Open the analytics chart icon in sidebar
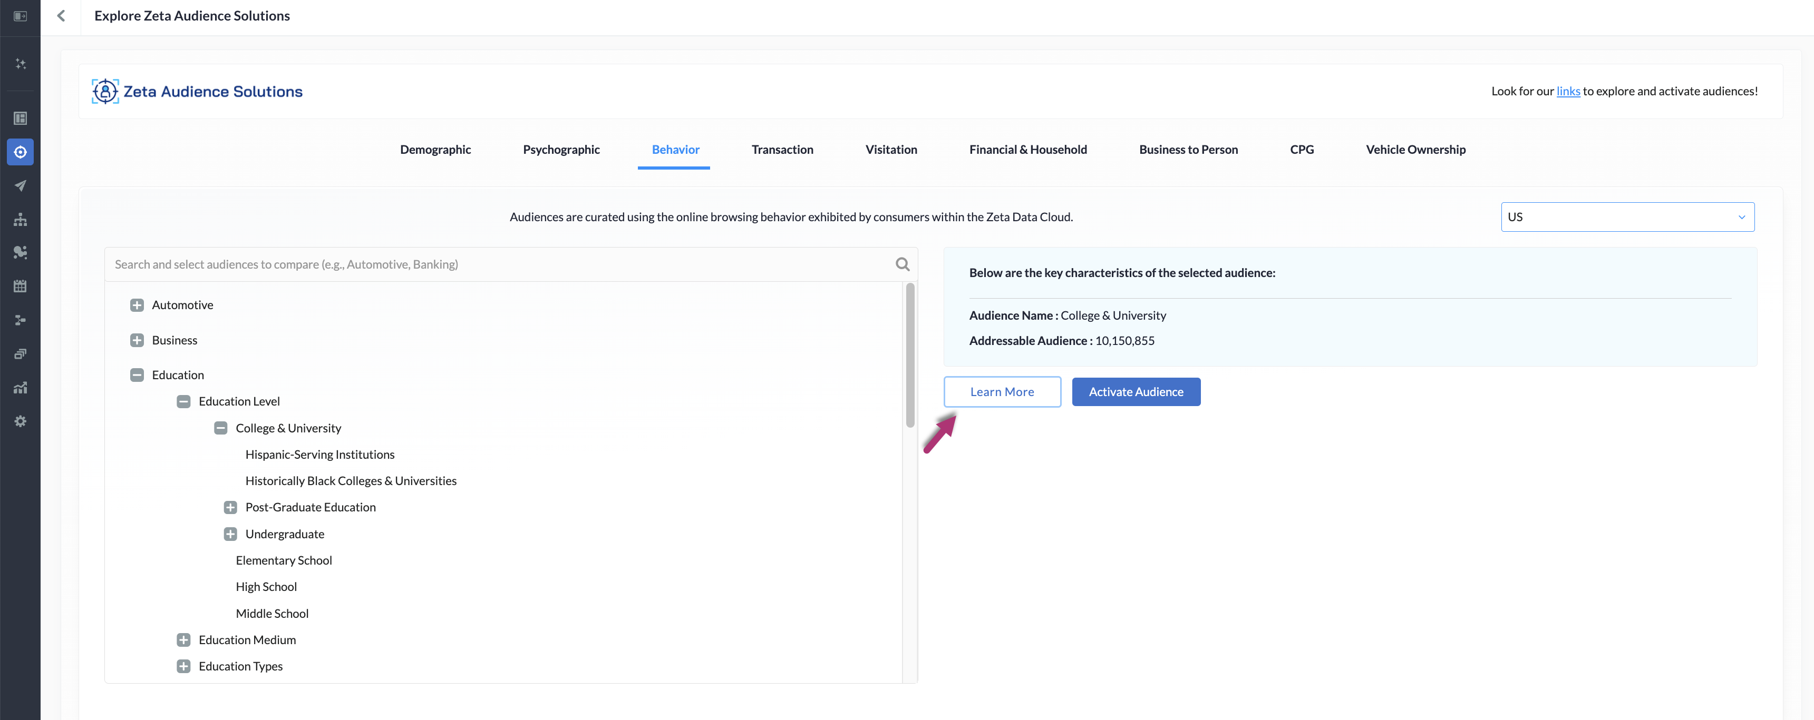 21,388
